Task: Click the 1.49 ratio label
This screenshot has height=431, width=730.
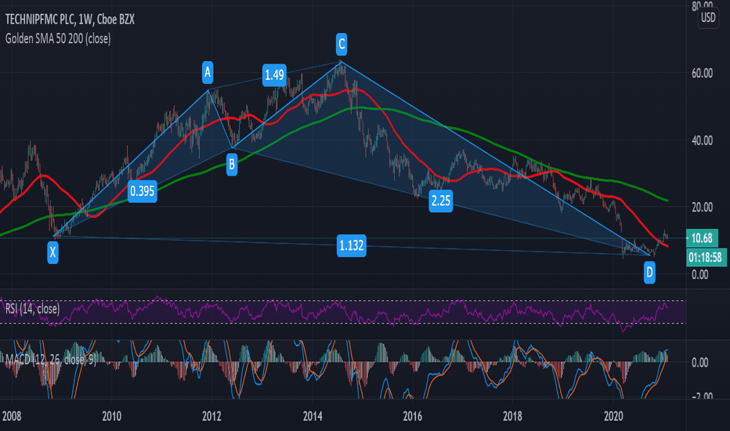Action: (274, 74)
